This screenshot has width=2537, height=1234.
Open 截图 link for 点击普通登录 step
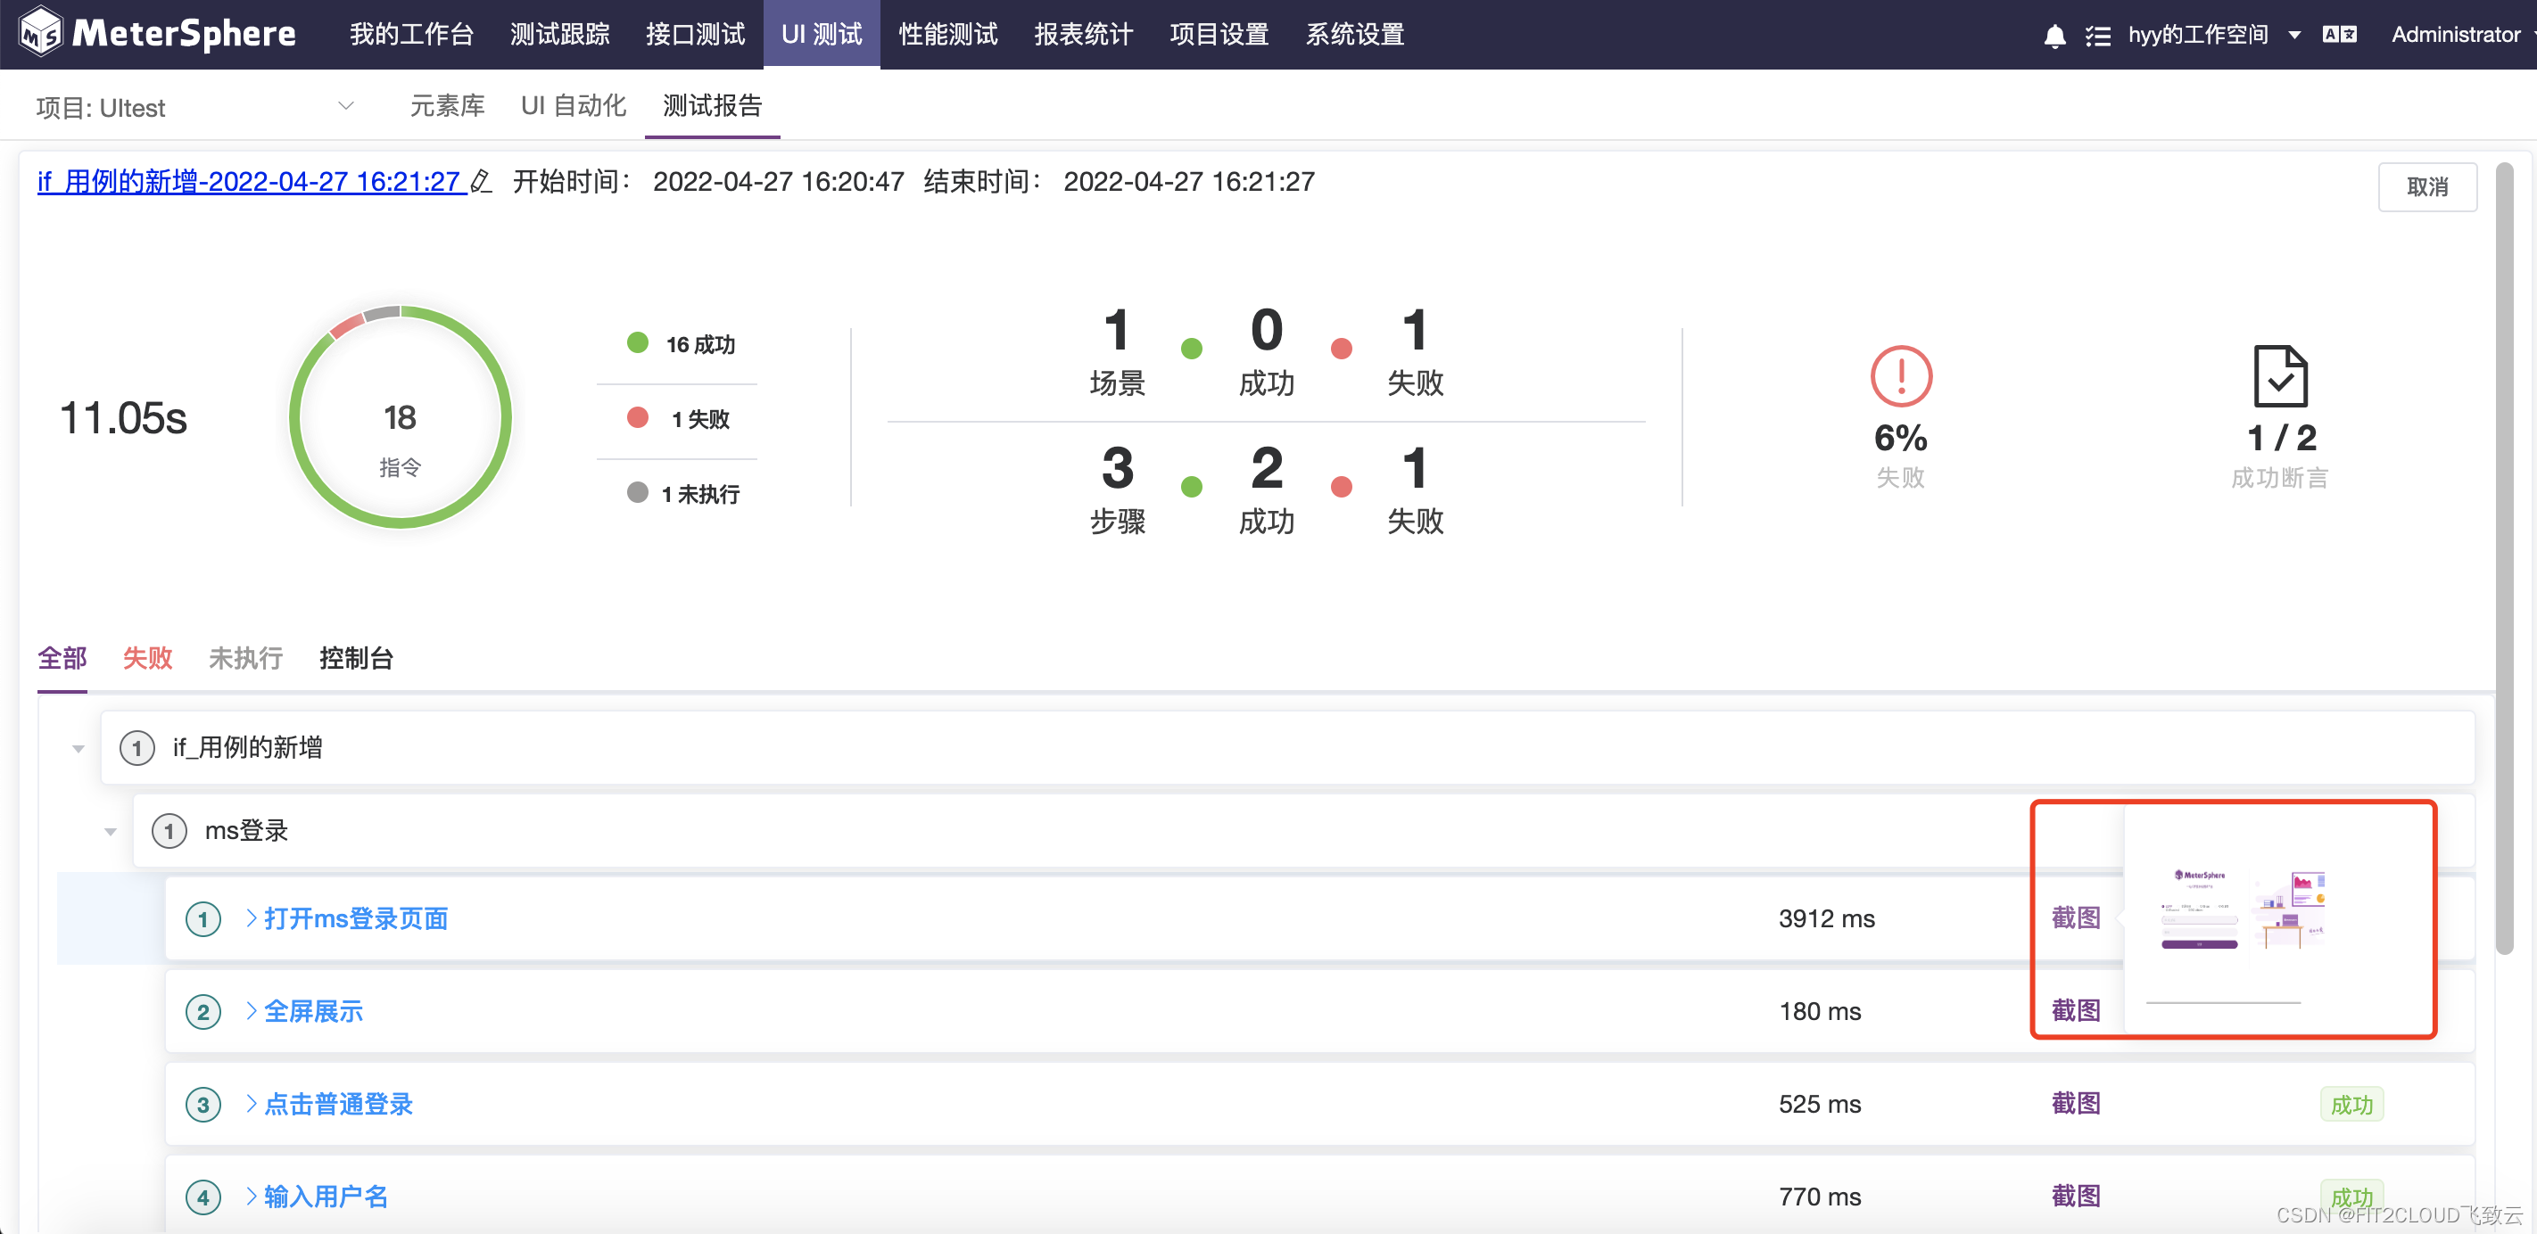2076,1103
